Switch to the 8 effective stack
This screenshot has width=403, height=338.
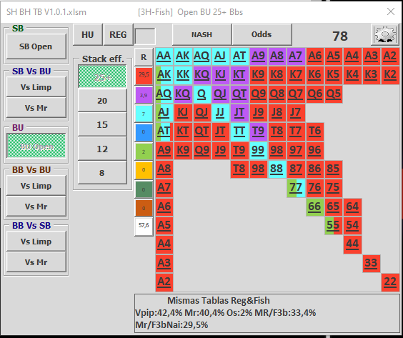[102, 173]
